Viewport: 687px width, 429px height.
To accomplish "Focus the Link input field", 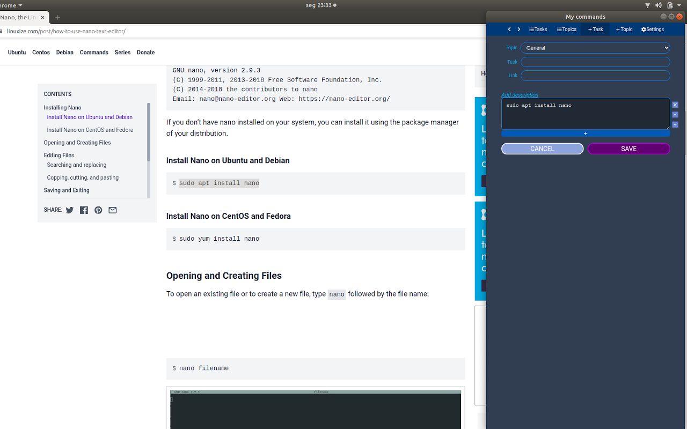I will click(595, 76).
